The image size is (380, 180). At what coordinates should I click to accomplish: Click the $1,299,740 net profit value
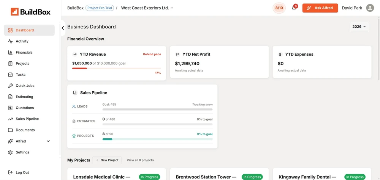[x=187, y=64]
